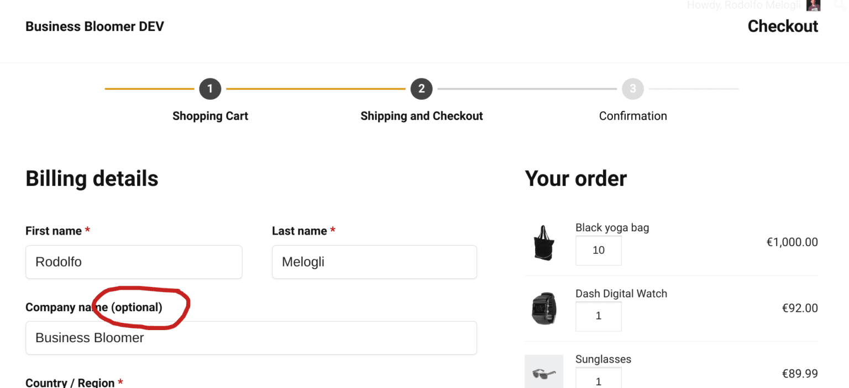
Task: Click step 2 circle icon
Action: (x=421, y=89)
